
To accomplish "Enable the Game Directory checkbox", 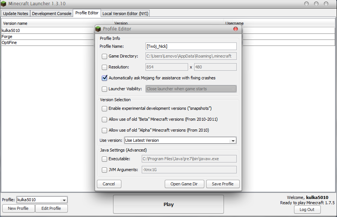I will 104,56.
